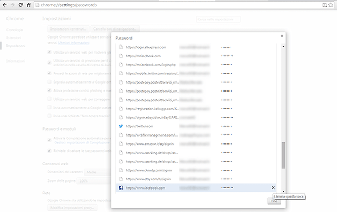Click page icon for webfilemanager.one.com
This screenshot has width=337, height=212.
tap(121, 135)
